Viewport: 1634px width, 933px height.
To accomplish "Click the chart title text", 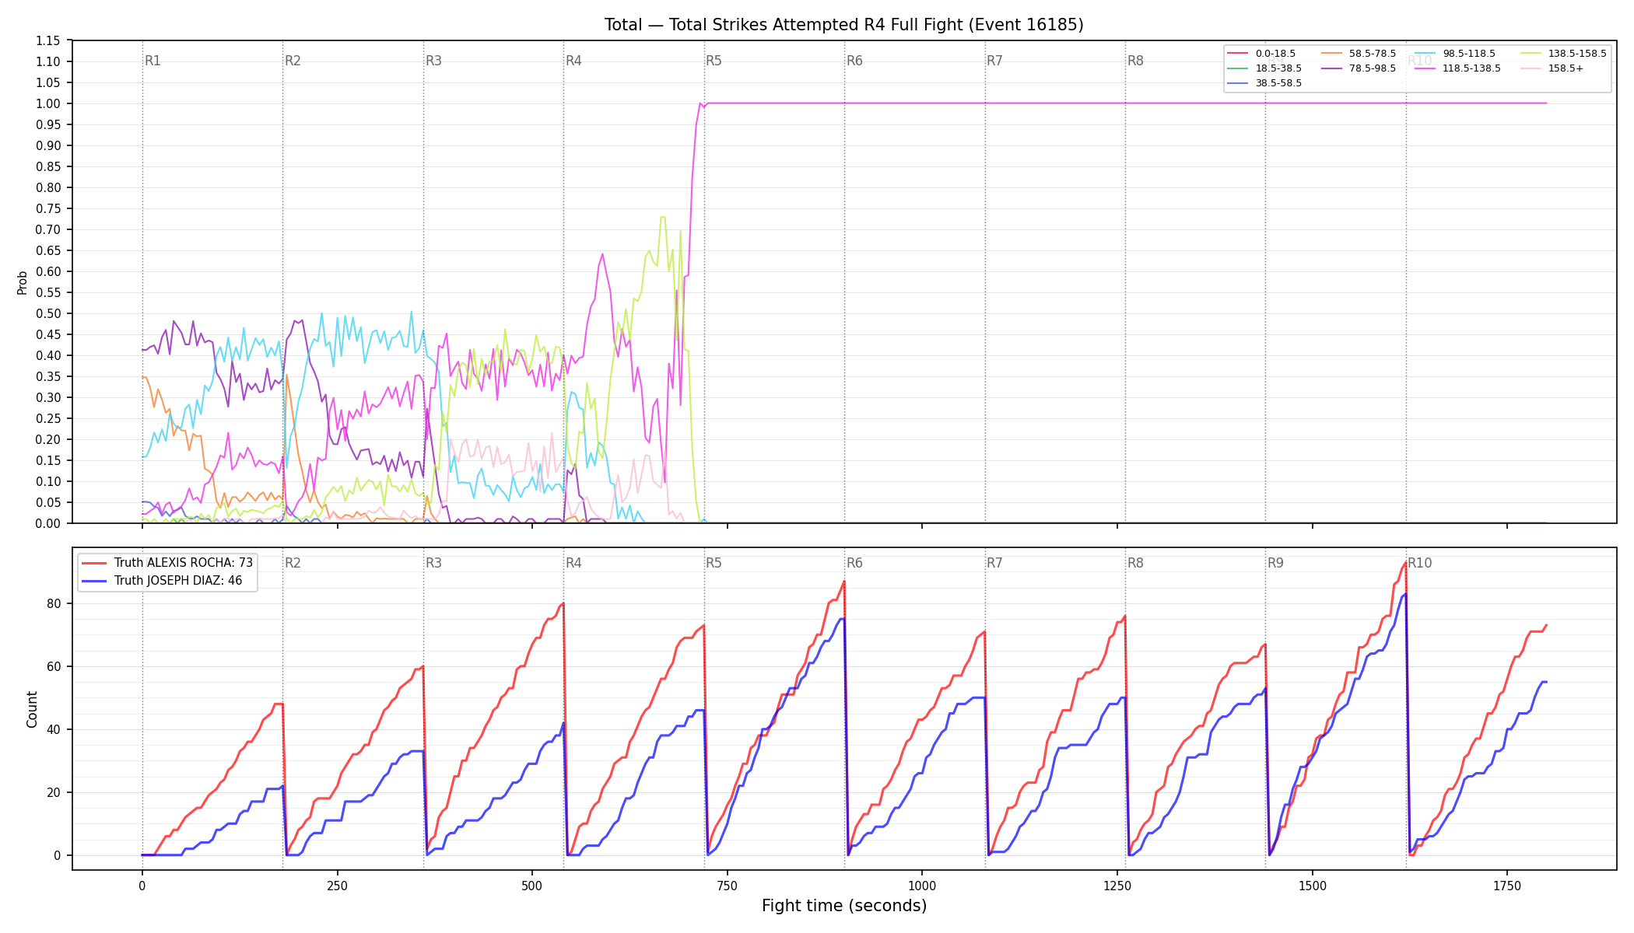I will tap(844, 25).
